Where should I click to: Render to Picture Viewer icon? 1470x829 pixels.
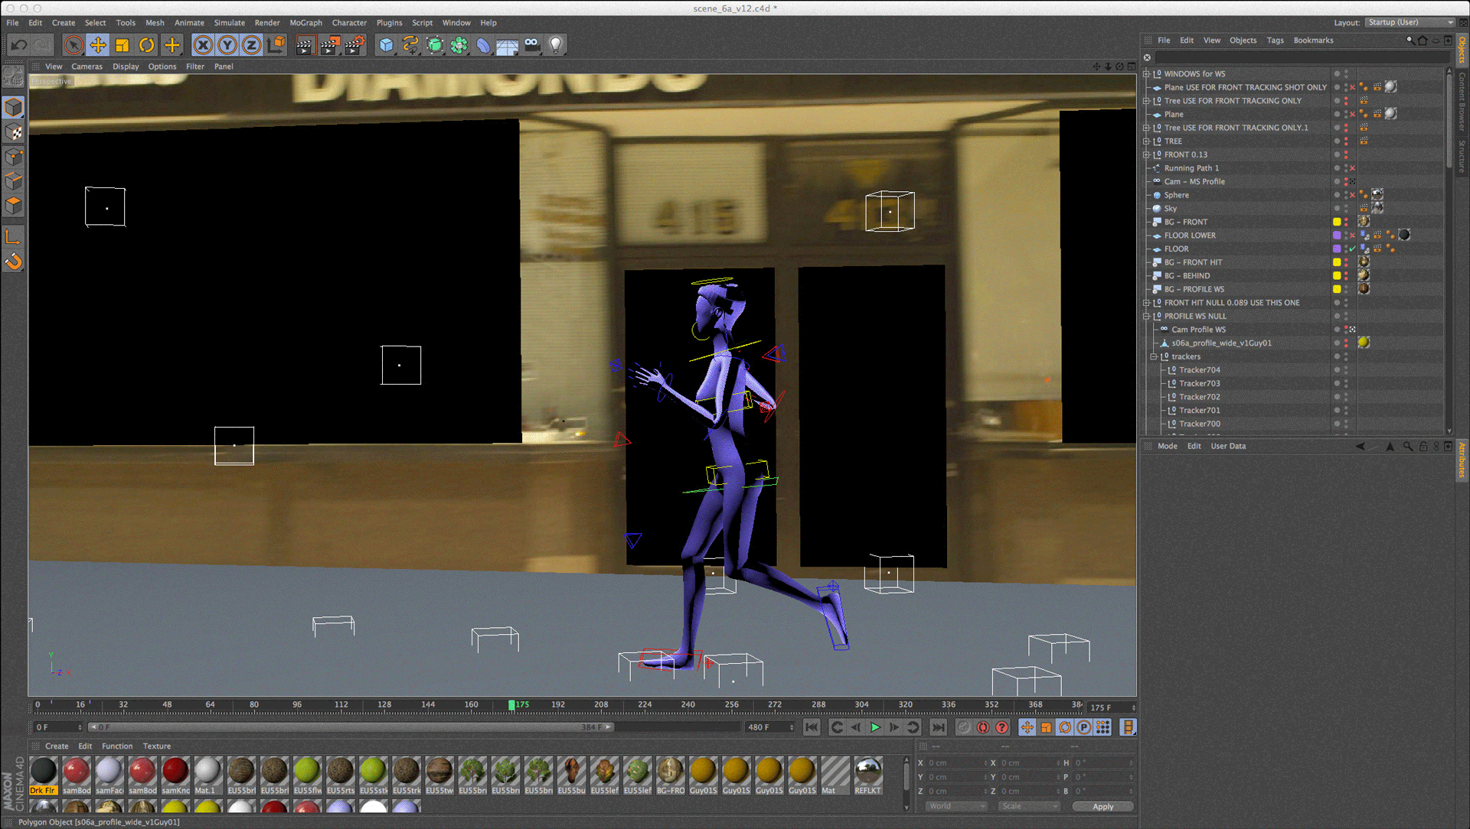pyautogui.click(x=330, y=45)
